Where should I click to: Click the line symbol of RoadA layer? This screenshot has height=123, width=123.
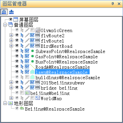pyautogui.click(x=32, y=67)
